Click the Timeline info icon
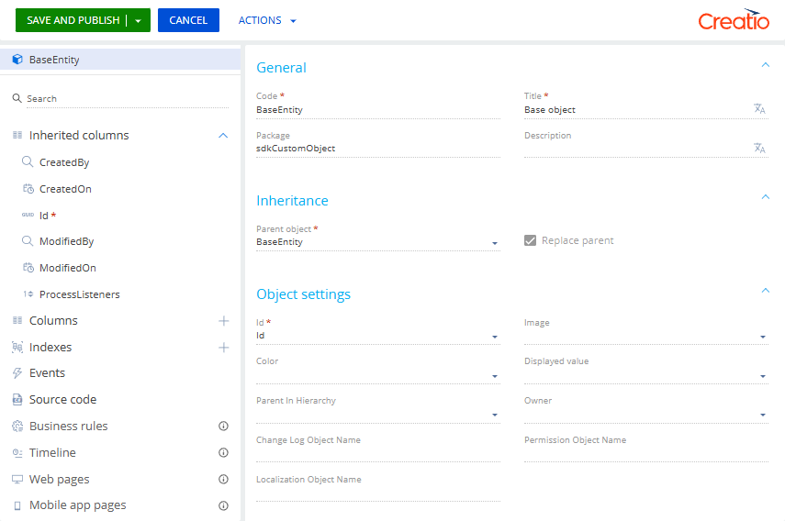The height and width of the screenshot is (521, 785). (223, 453)
